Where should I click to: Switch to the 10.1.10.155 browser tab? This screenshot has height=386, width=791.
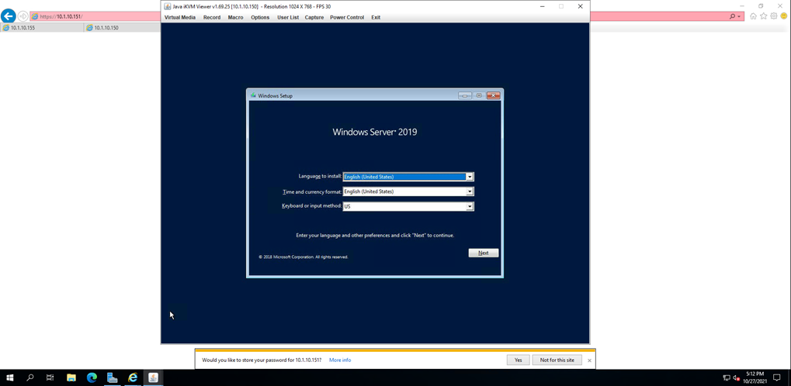tap(43, 28)
